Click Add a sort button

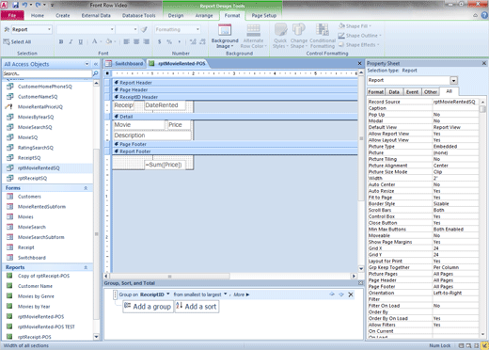197,307
